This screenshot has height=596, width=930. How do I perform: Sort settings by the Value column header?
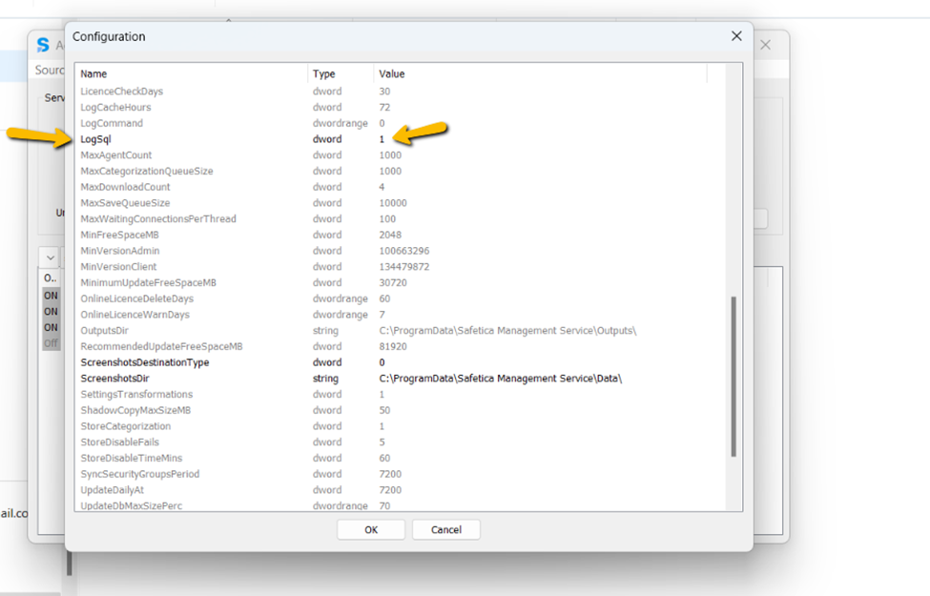point(391,73)
